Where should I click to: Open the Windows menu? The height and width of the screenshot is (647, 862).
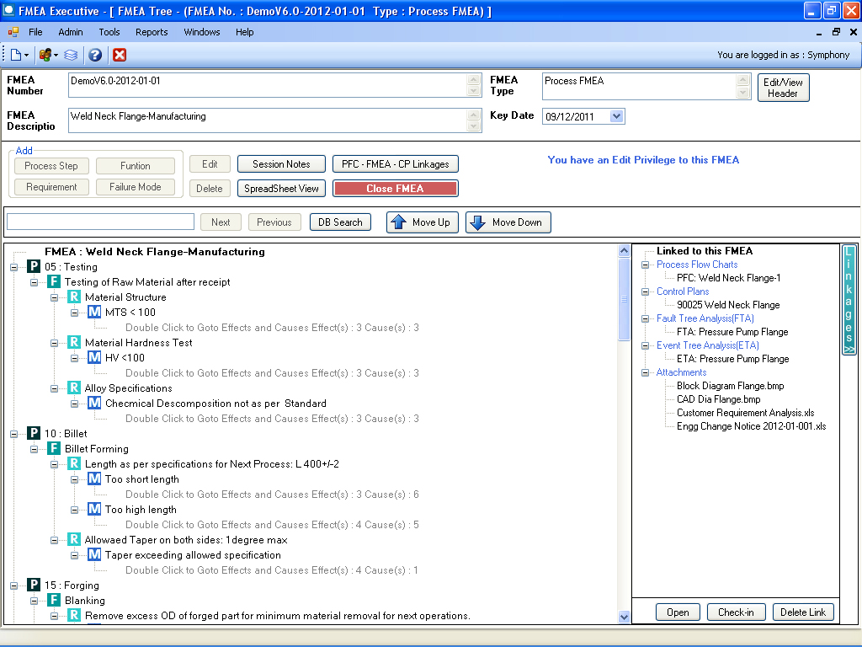pos(202,32)
